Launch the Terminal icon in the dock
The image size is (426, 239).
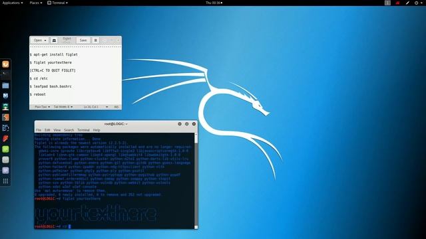point(5,74)
